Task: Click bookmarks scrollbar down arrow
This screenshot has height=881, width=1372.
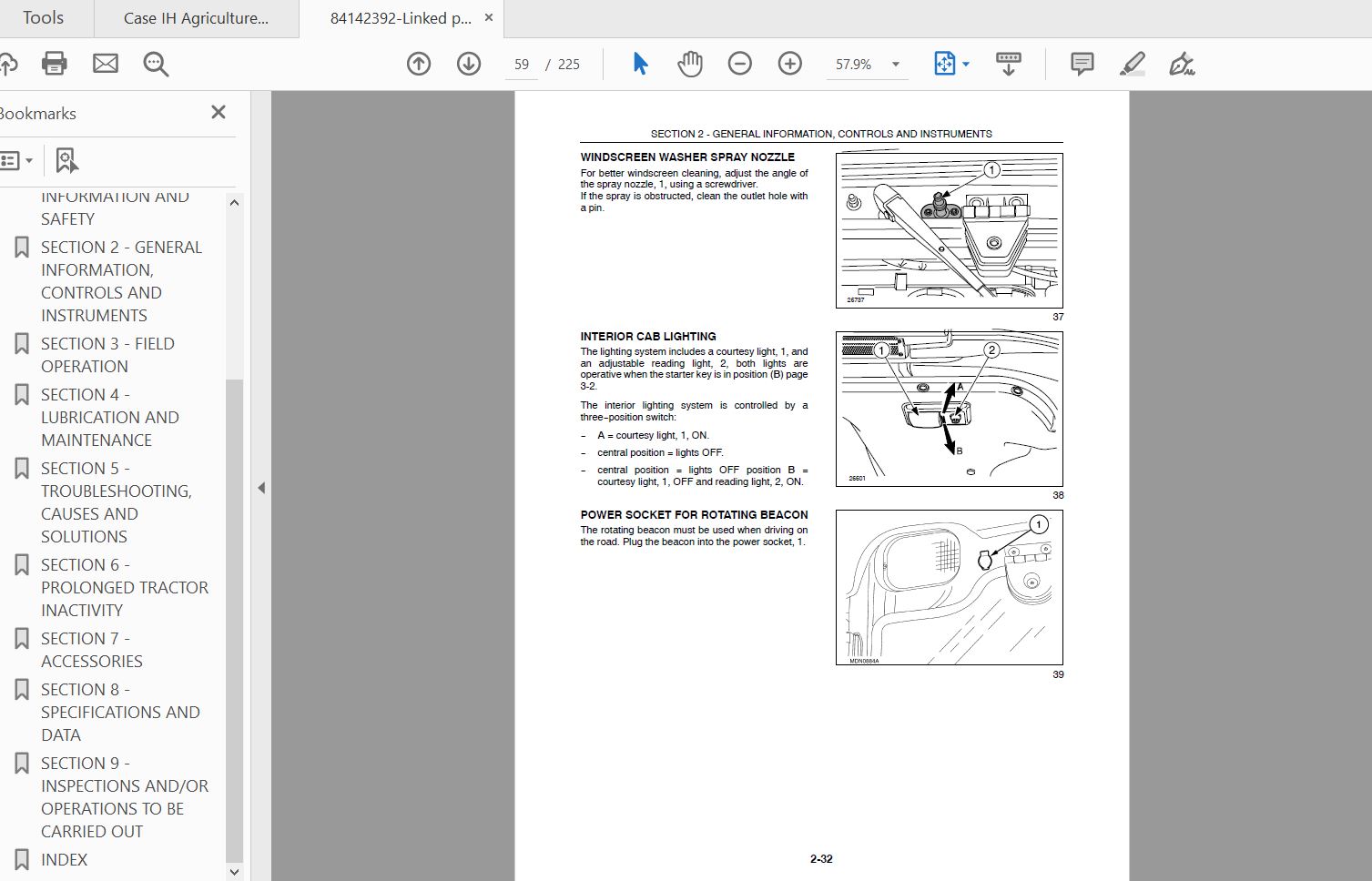Action: tap(234, 872)
